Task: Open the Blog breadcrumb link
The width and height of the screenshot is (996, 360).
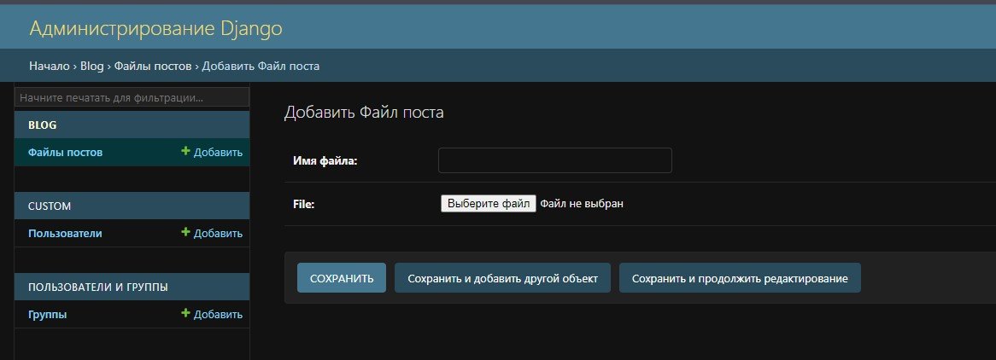Action: tap(91, 66)
